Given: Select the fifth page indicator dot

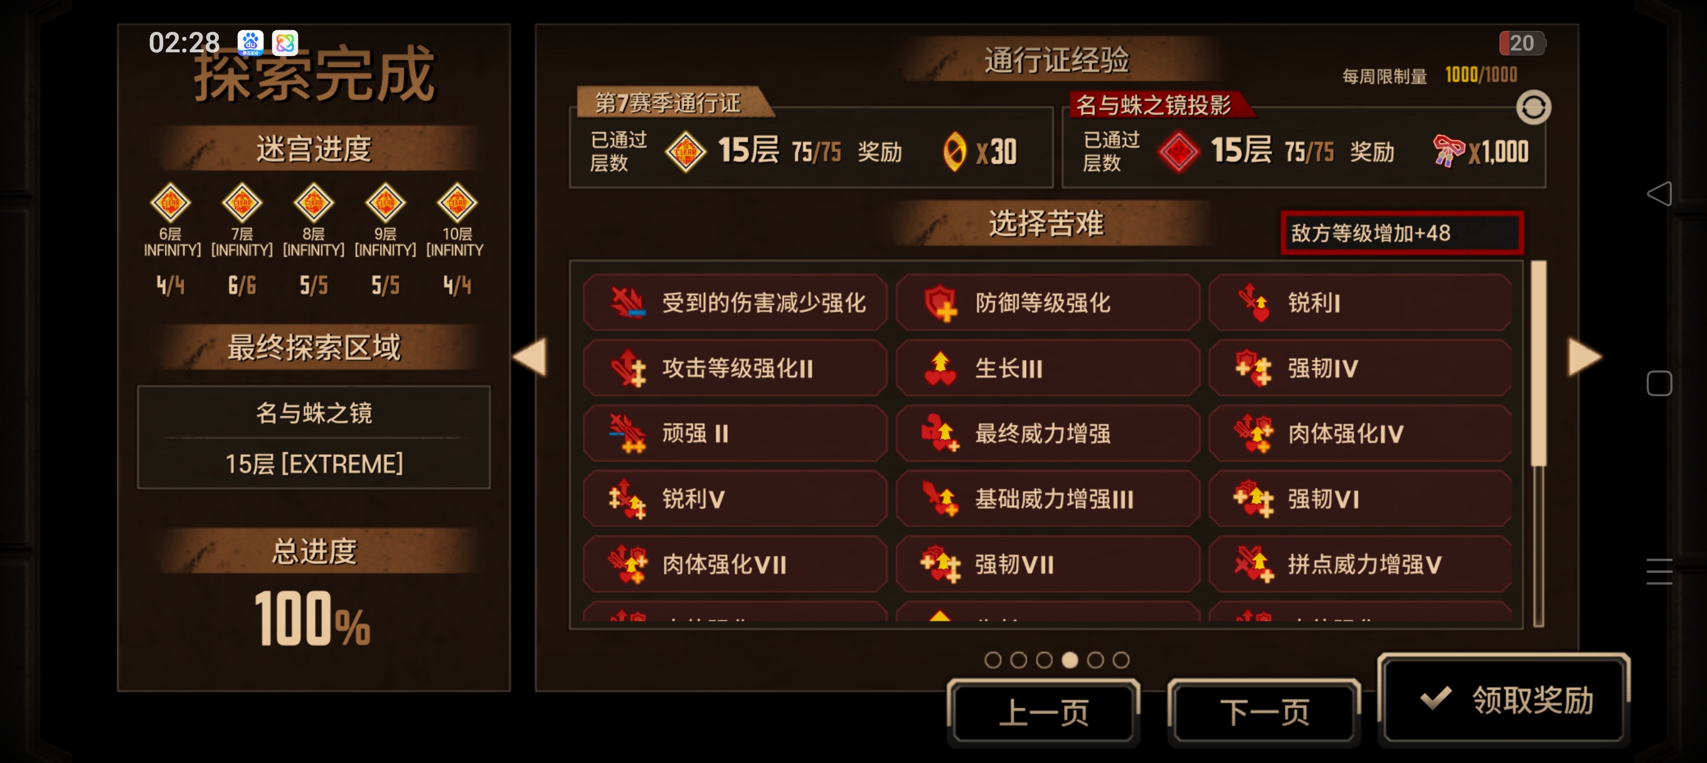Looking at the screenshot, I should pyautogui.click(x=1096, y=660).
